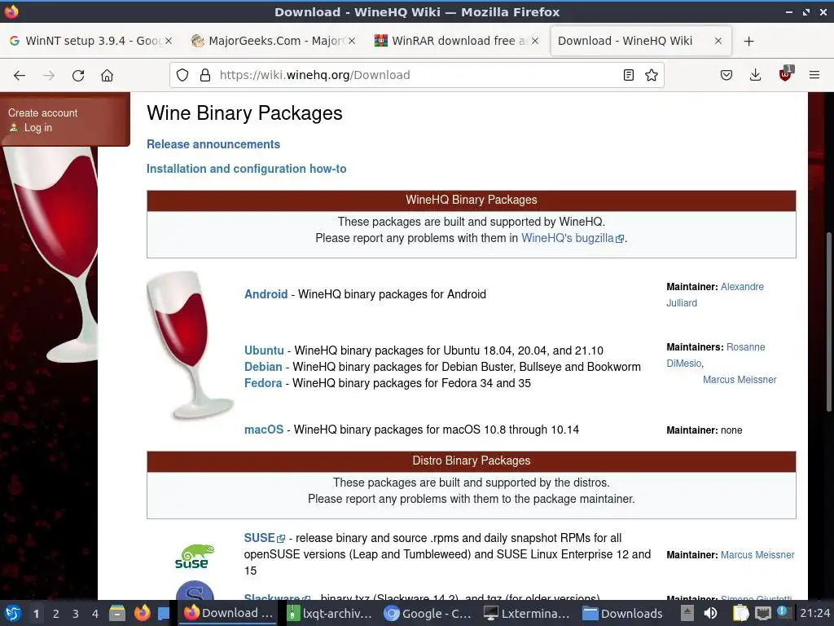Switch to the Google Chrome taskbar window
The height and width of the screenshot is (626, 834).
(428, 613)
